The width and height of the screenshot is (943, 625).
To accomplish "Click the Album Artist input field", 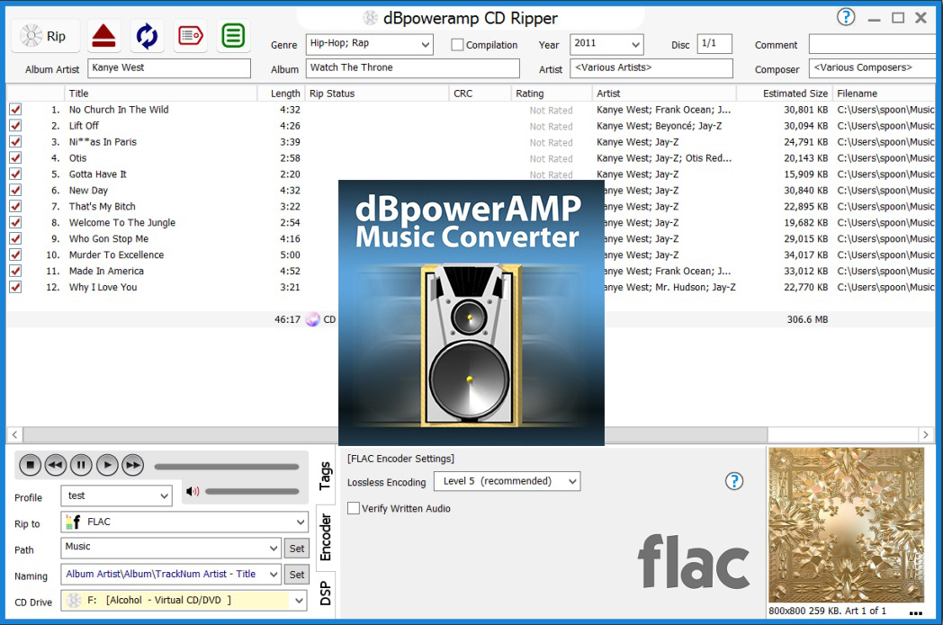I will click(169, 68).
